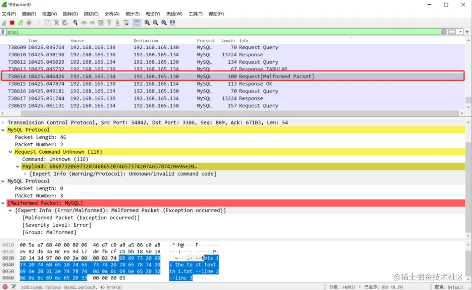This screenshot has height=290, width=472.
Task: Open expert information red circle icon
Action: coord(5,287)
